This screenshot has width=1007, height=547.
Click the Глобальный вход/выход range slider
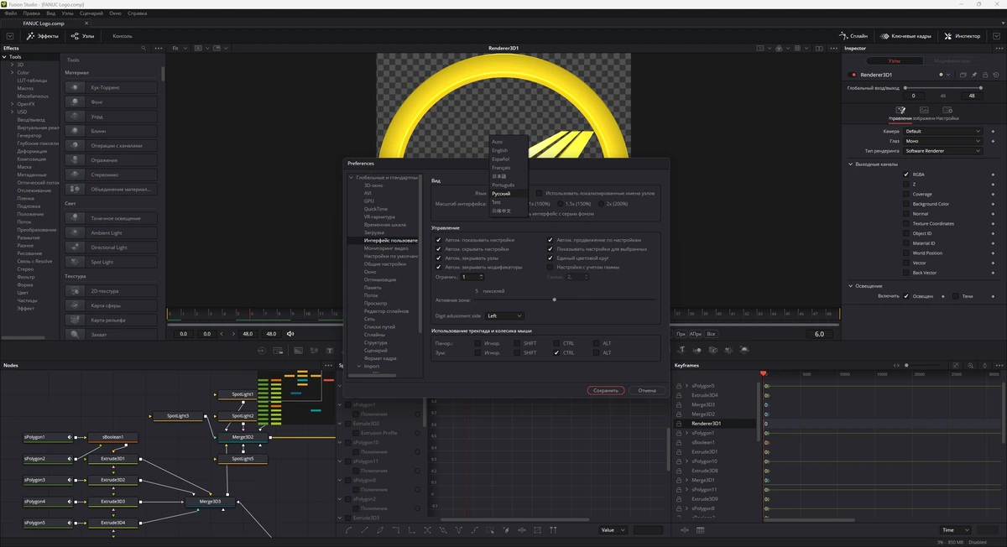[x=943, y=87]
